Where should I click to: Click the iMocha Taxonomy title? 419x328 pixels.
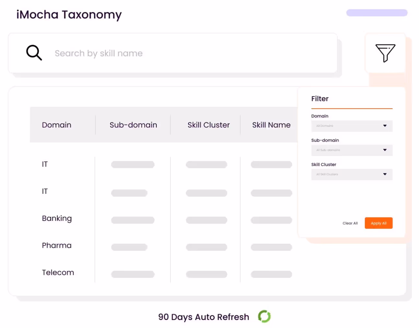[69, 15]
